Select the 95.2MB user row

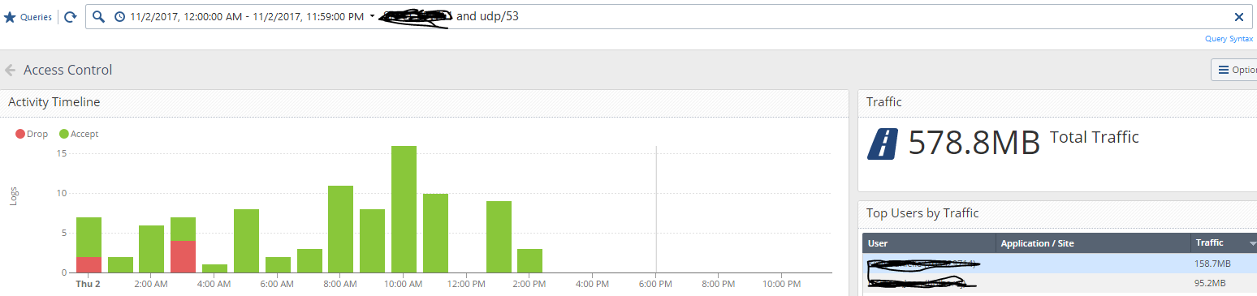coord(1060,283)
